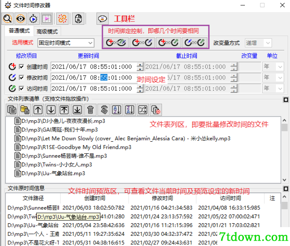Screen dimensions: 290x246
Task: Click the file list scrollbar up arrow
Action: pyautogui.click(x=285, y=120)
